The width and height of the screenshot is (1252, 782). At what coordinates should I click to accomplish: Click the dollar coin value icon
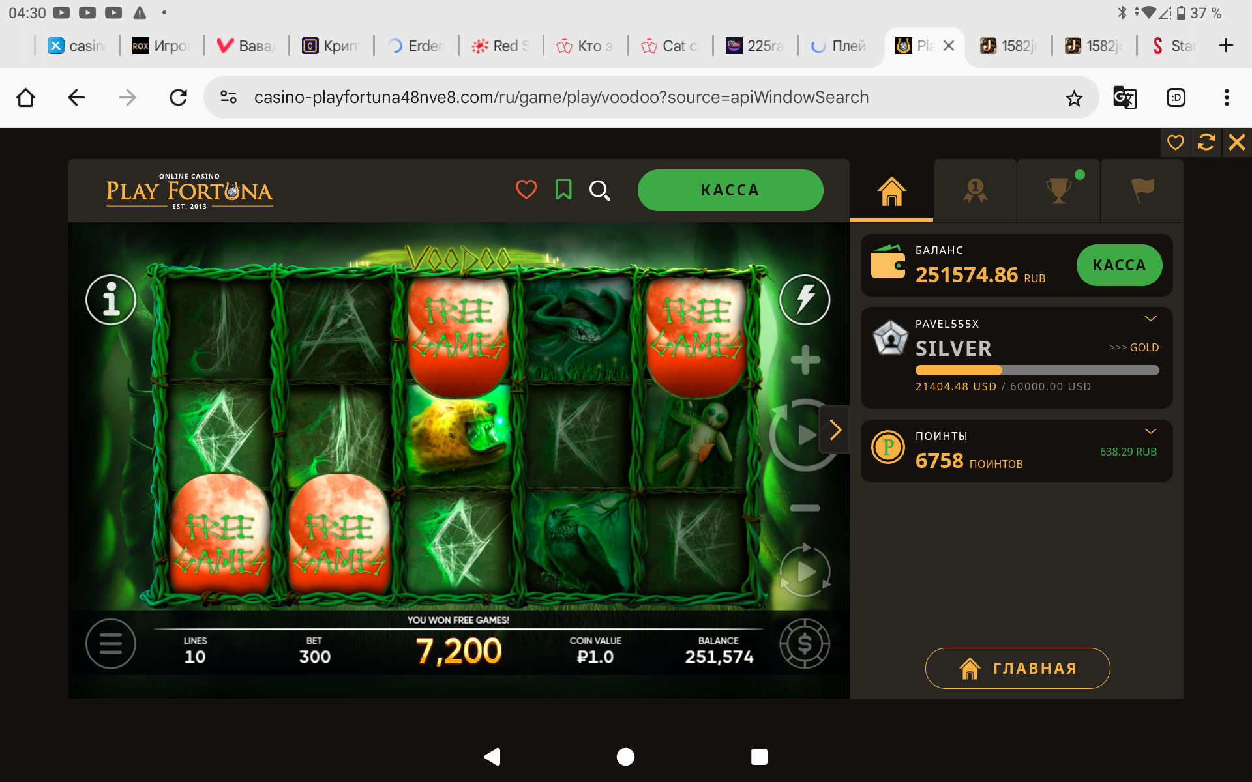click(805, 643)
